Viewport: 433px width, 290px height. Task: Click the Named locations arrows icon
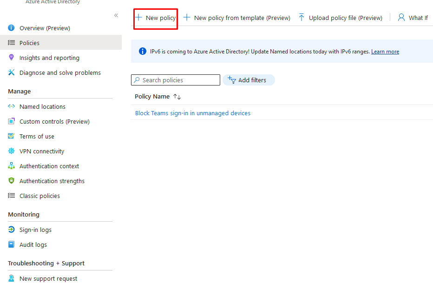(11, 106)
